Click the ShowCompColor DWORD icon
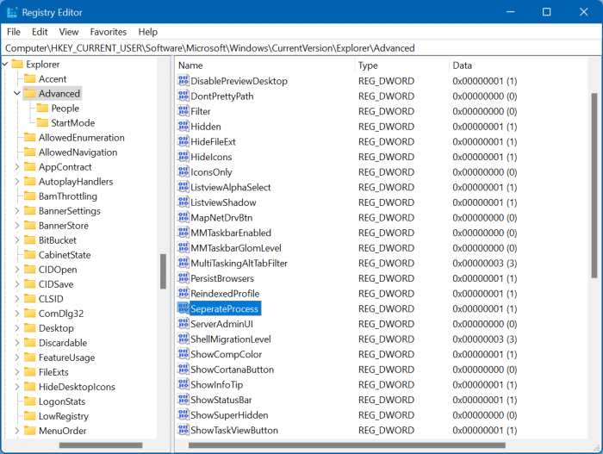Image resolution: width=603 pixels, height=454 pixels. pos(183,354)
